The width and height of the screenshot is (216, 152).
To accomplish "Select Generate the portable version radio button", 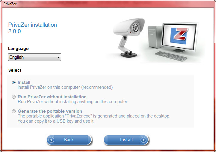I will (x=14, y=111).
